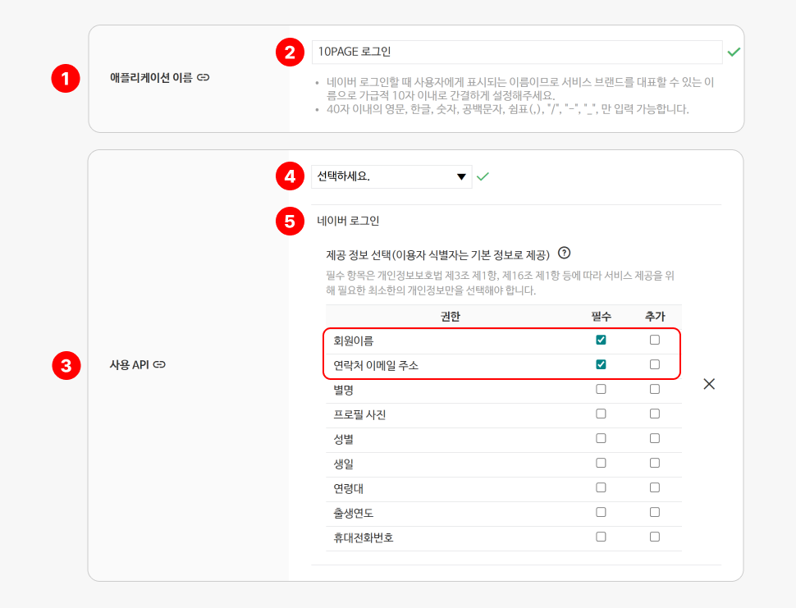
Task: Click red step marker number 5
Action: (289, 221)
